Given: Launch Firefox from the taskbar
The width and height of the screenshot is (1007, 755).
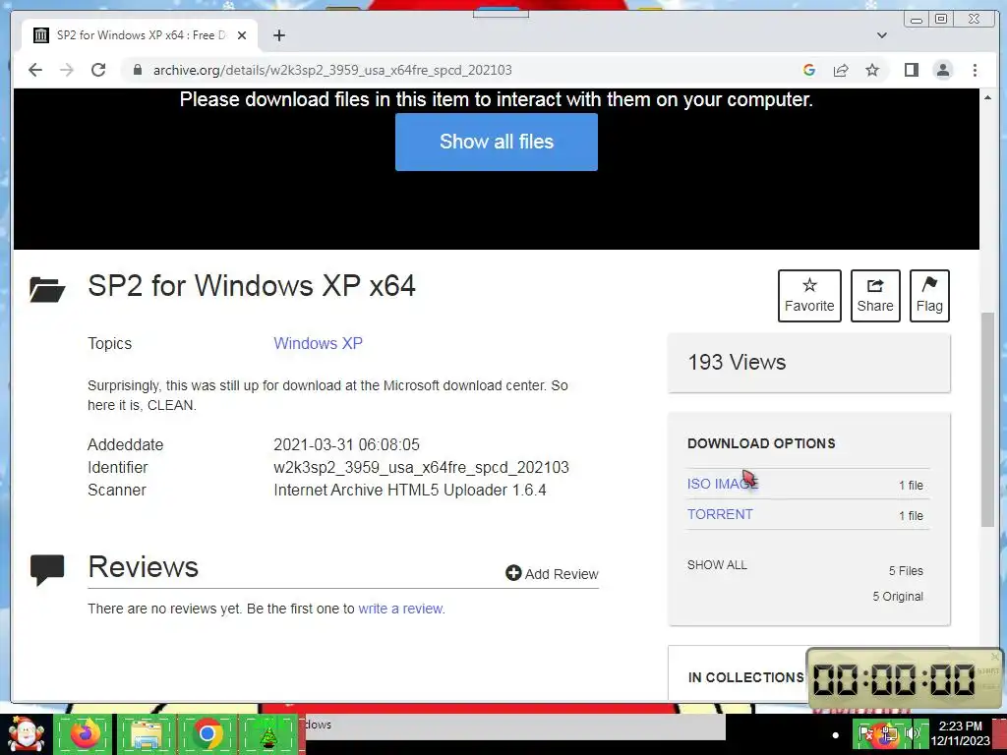Looking at the screenshot, I should 86,733.
